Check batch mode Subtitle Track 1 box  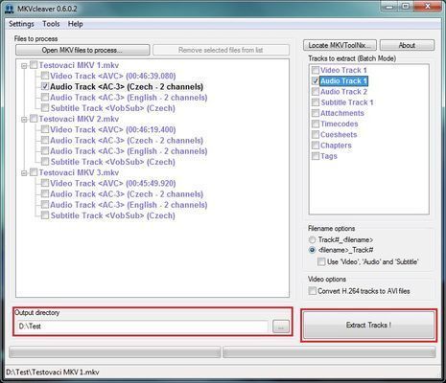316,102
